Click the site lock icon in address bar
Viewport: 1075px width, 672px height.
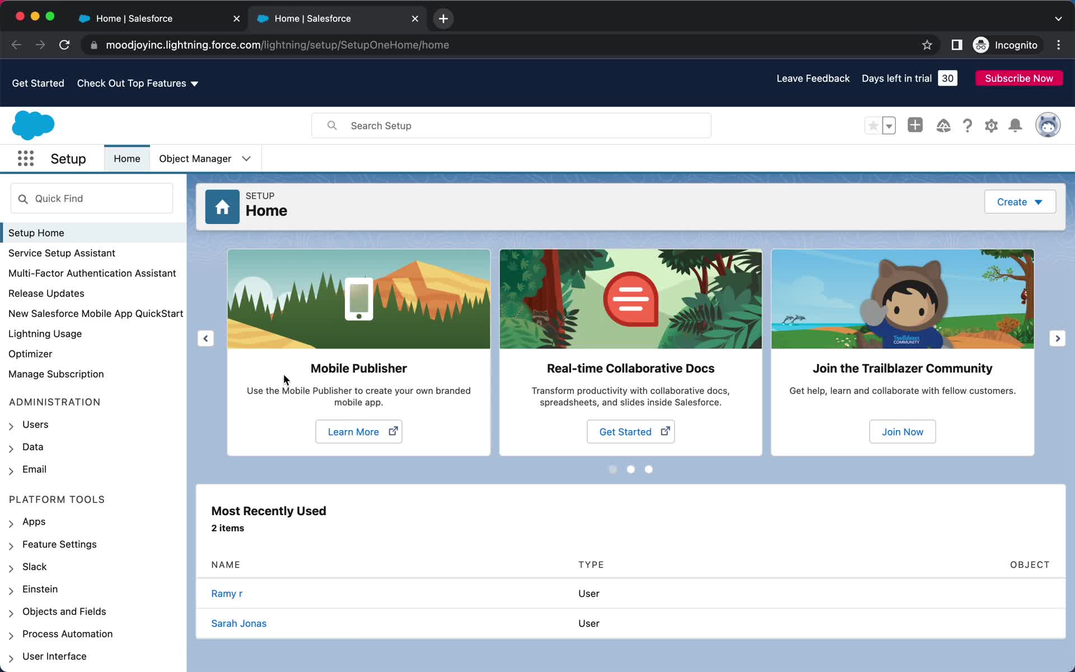94,45
